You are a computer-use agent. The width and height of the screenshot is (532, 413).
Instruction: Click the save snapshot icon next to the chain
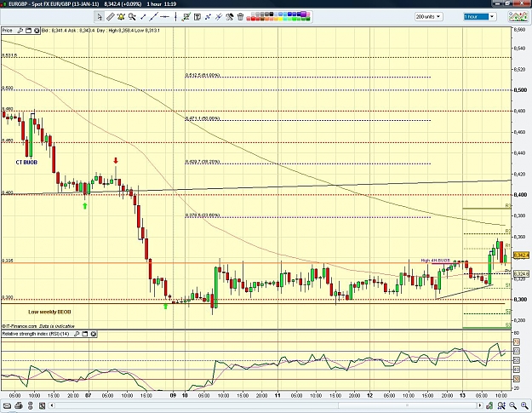click(42, 405)
